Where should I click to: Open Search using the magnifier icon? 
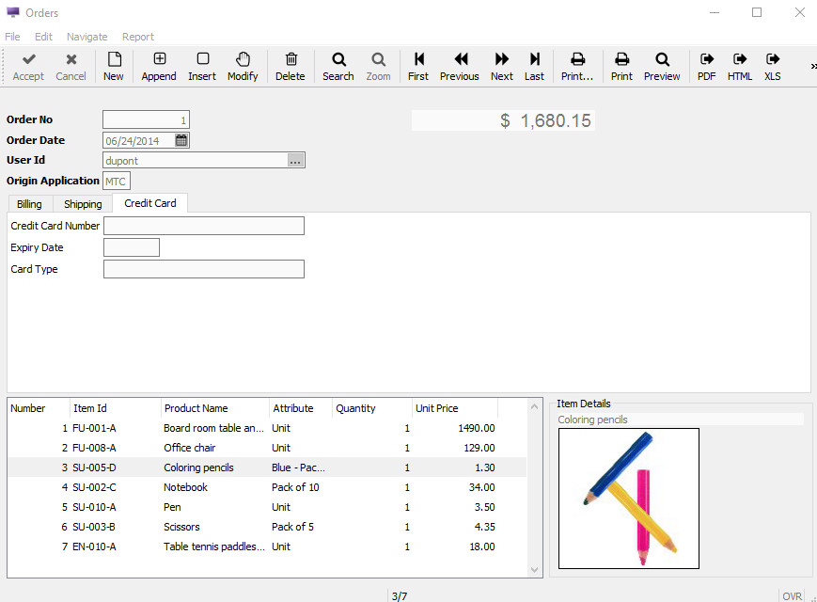pos(338,66)
